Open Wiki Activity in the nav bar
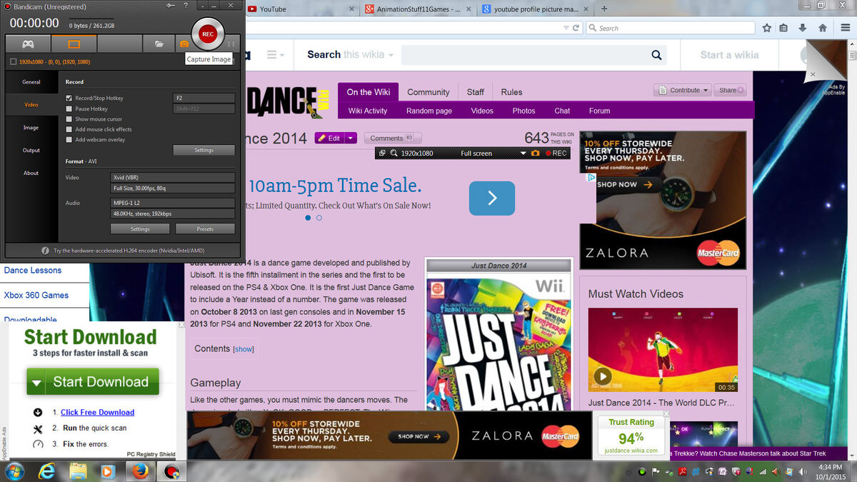Screen dimensions: 857x482 [368, 111]
